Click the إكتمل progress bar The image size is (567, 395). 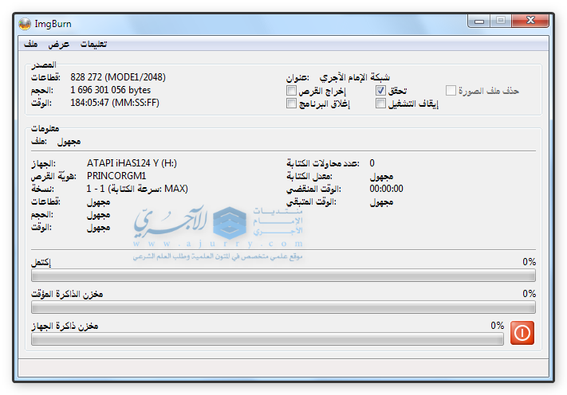(x=282, y=276)
